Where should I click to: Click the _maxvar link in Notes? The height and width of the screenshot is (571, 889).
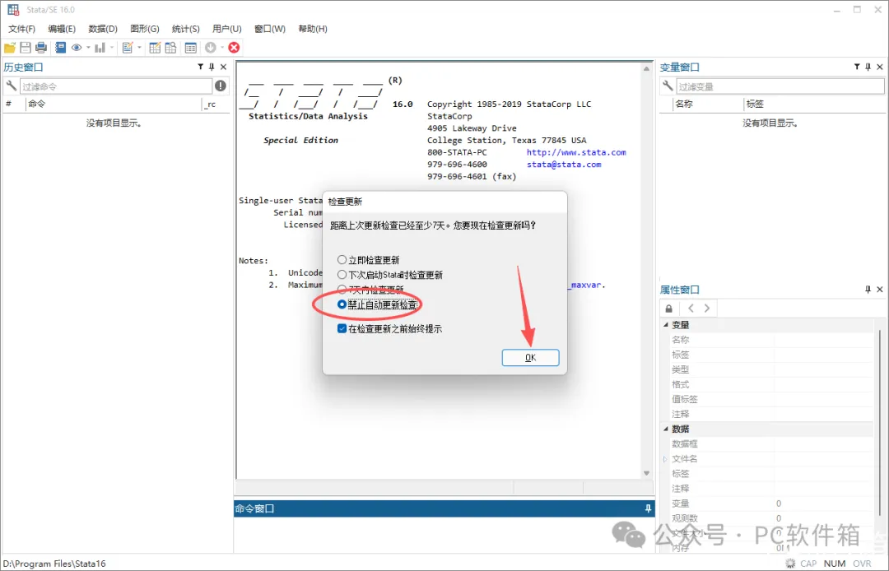[x=586, y=285]
